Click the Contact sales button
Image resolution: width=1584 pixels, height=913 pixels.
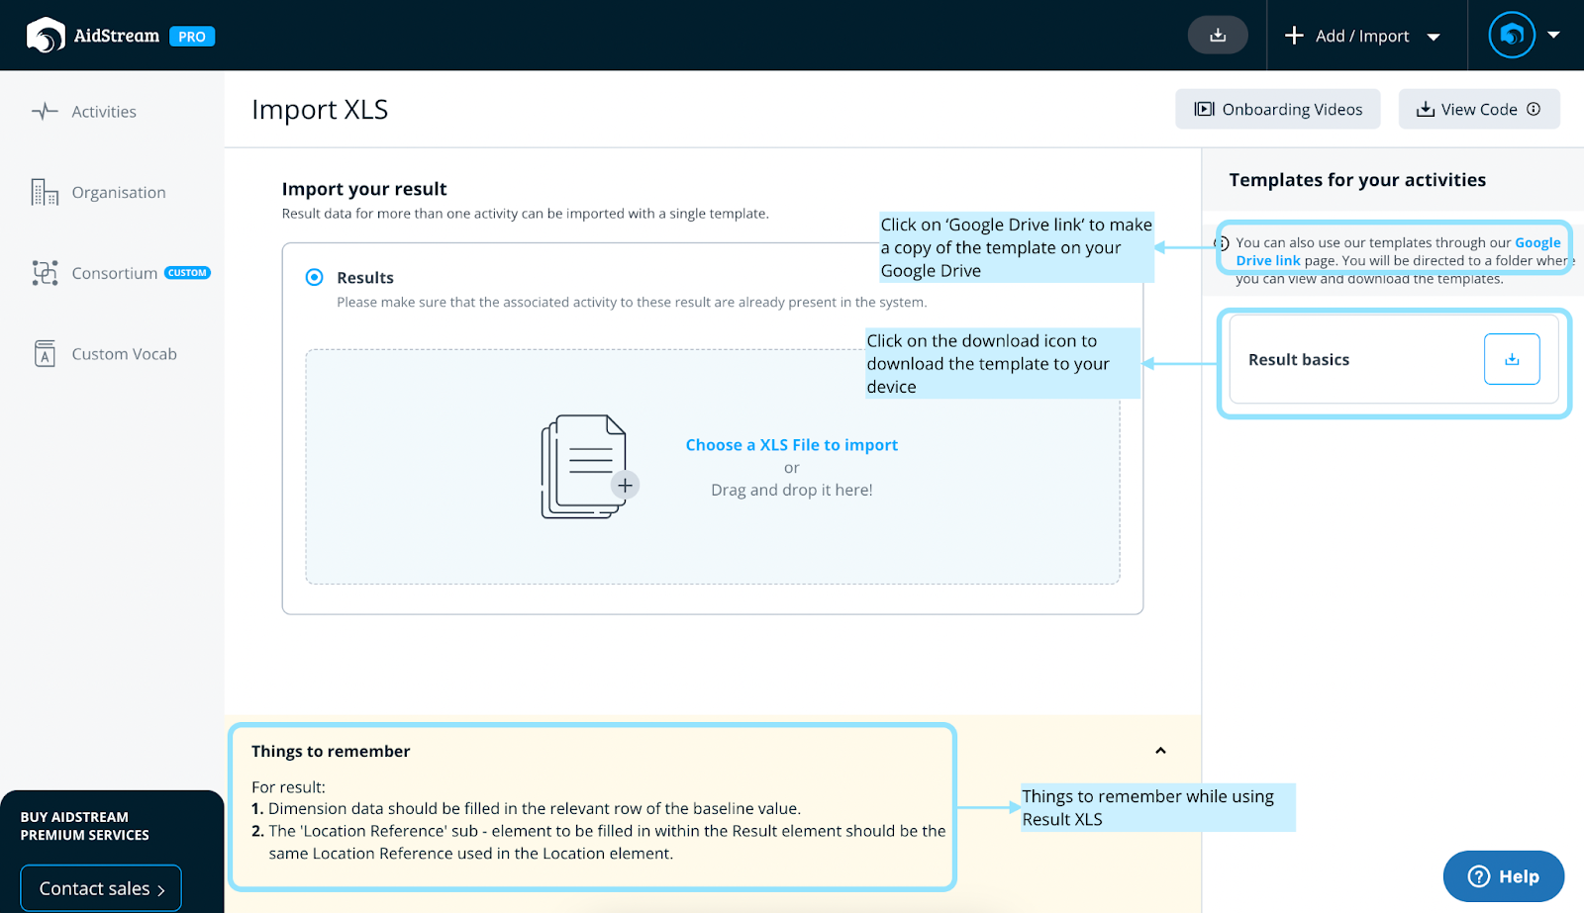click(100, 887)
